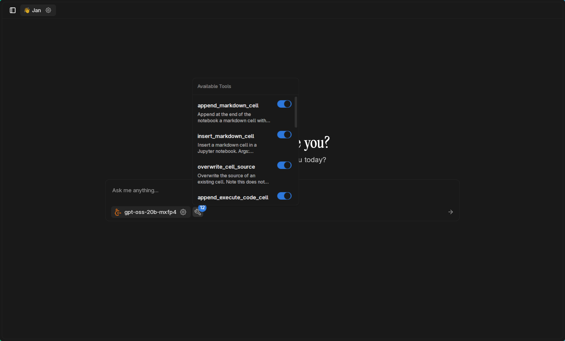Click the wrench tools icon
Screen dimensions: 565x341
197,212
